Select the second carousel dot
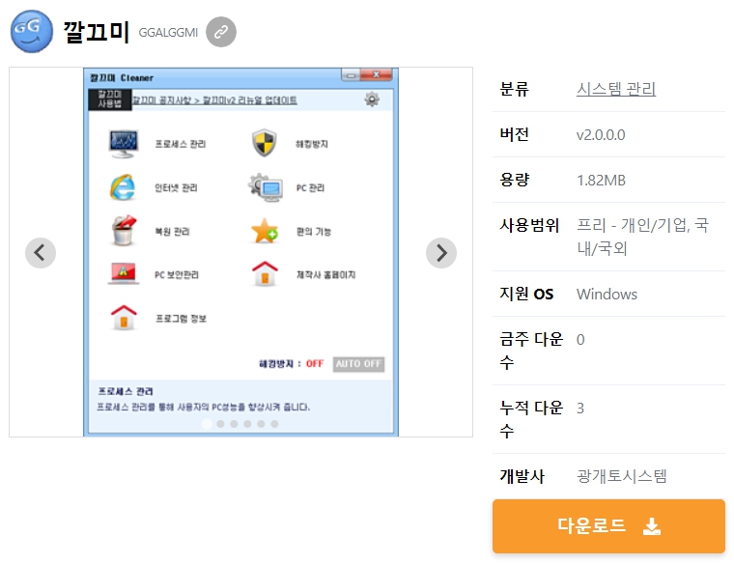Screen dimensions: 734x564 [220, 424]
